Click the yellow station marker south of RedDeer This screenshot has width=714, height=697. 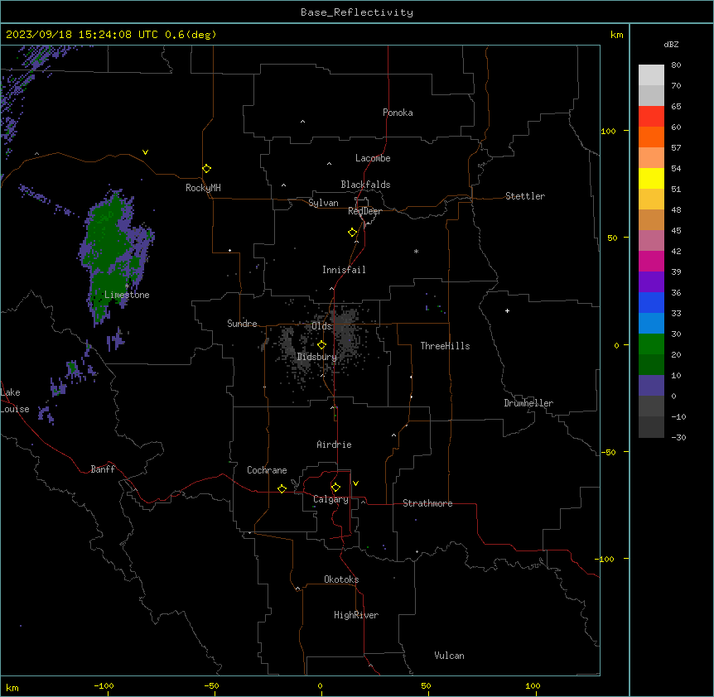click(353, 233)
